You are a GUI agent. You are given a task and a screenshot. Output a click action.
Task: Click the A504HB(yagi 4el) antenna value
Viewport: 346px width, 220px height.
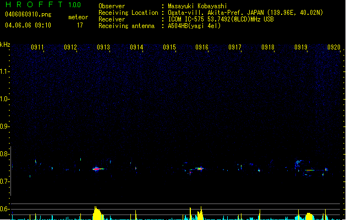[x=194, y=26]
